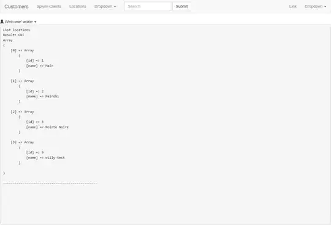The height and width of the screenshot is (225, 331).
Task: Select the '[name] => Main' line
Action: tap(40, 66)
